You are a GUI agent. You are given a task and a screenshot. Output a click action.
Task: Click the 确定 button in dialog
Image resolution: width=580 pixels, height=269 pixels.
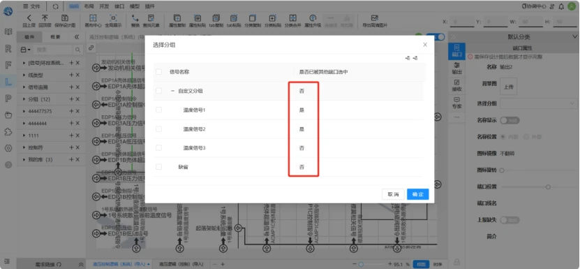pos(417,194)
